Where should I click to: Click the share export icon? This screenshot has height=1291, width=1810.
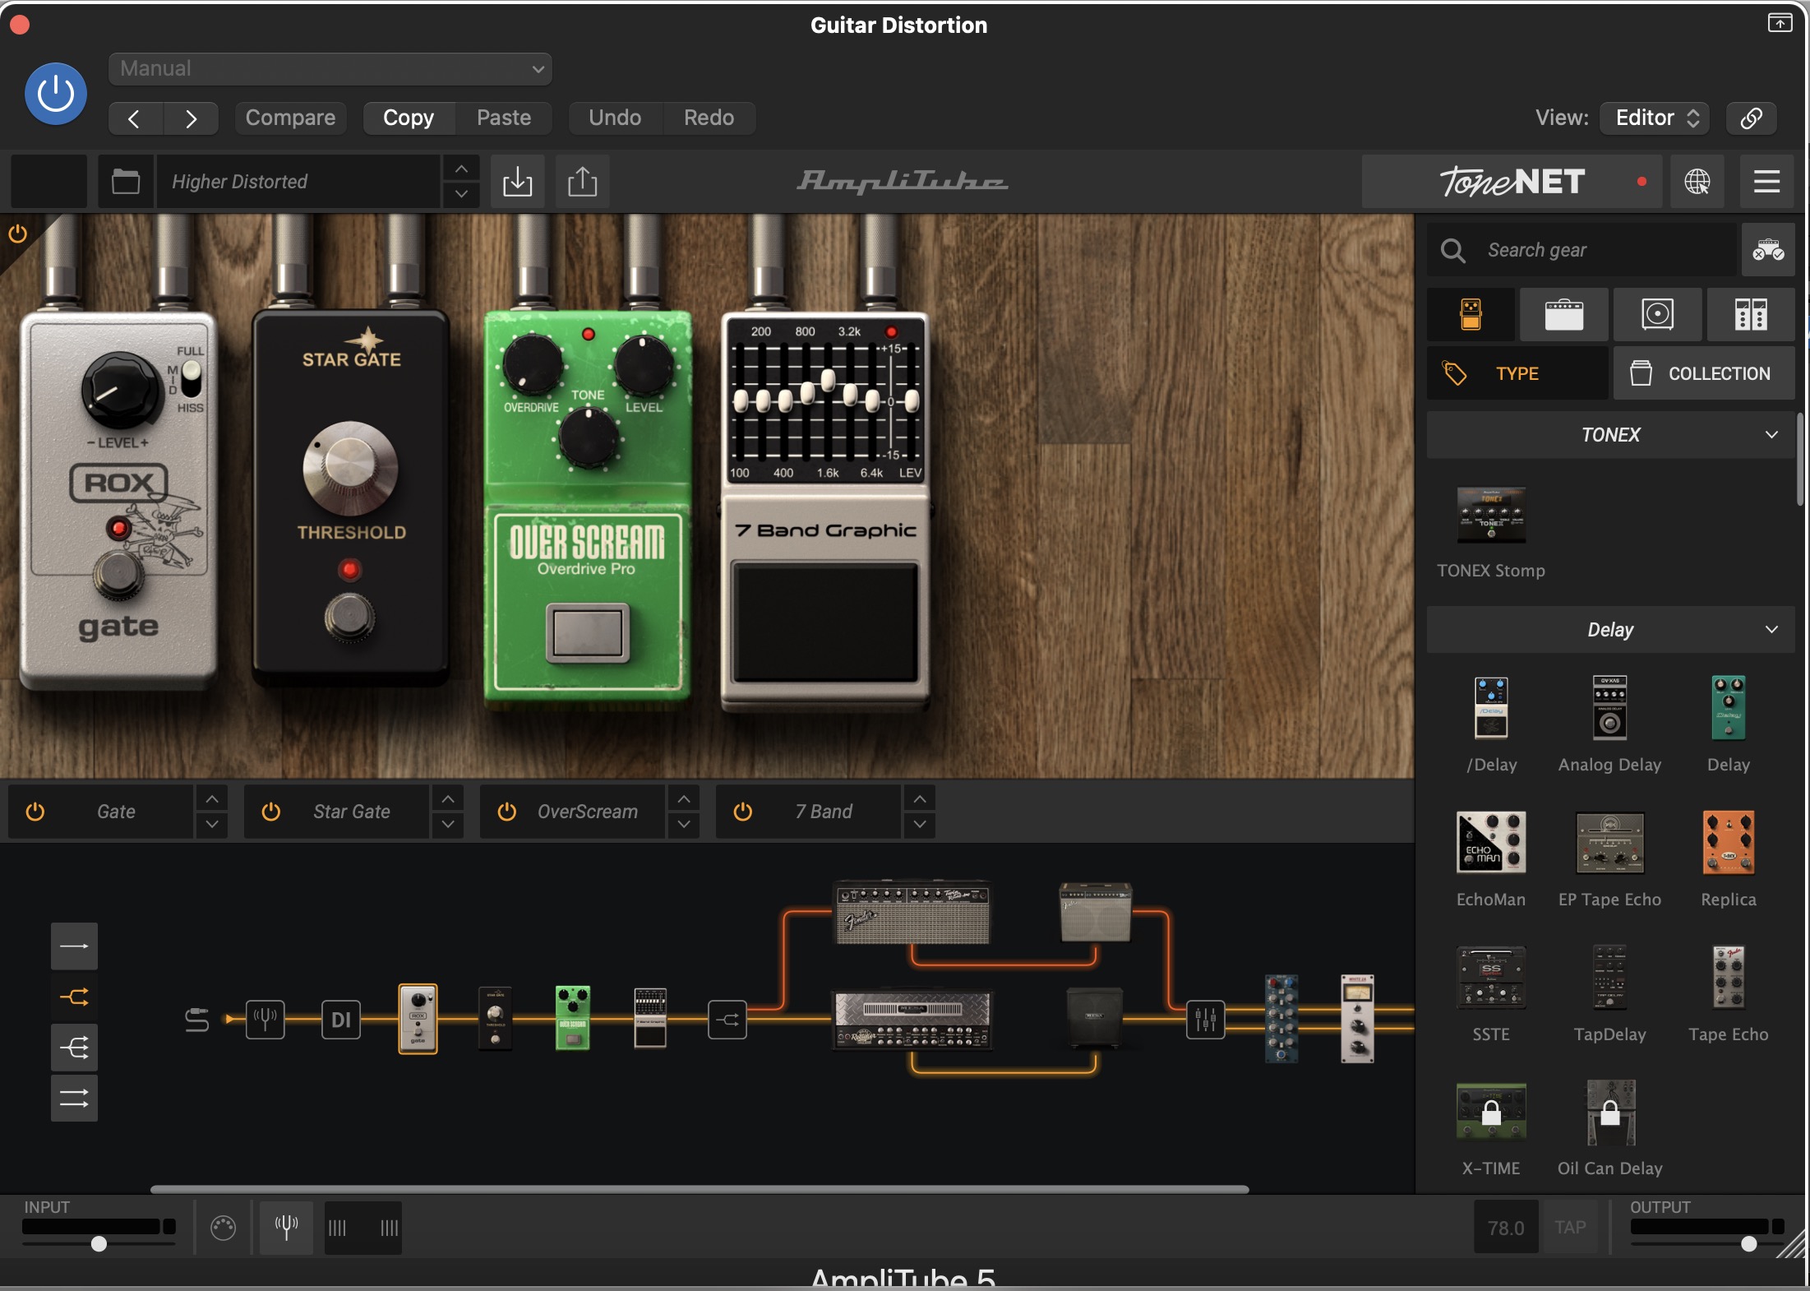coord(583,181)
